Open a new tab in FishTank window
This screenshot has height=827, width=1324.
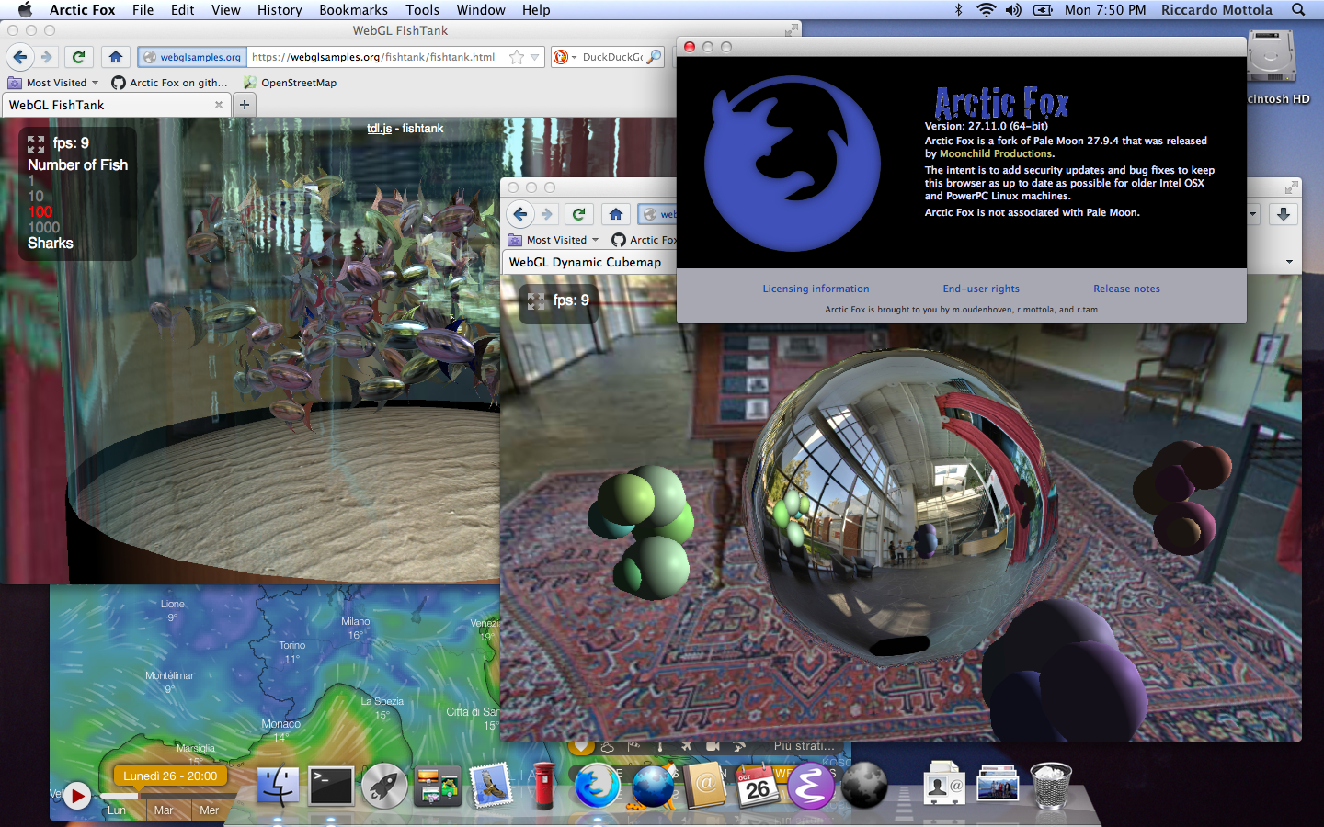245,105
